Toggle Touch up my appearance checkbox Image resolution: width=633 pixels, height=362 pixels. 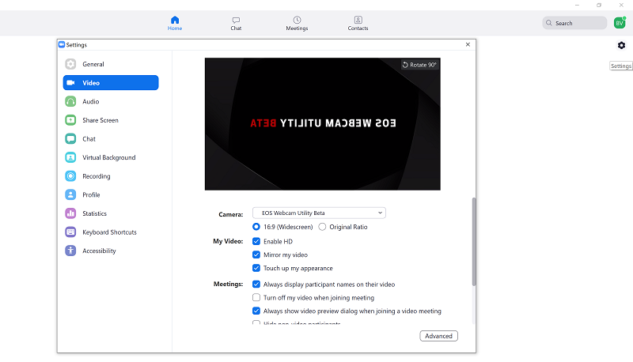click(256, 268)
